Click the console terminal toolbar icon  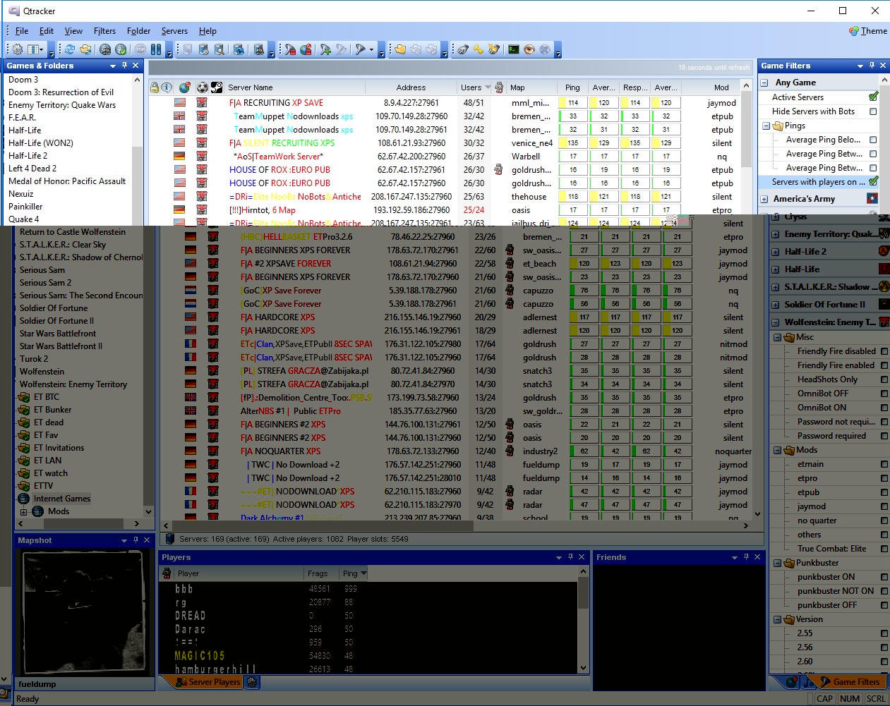pos(514,49)
